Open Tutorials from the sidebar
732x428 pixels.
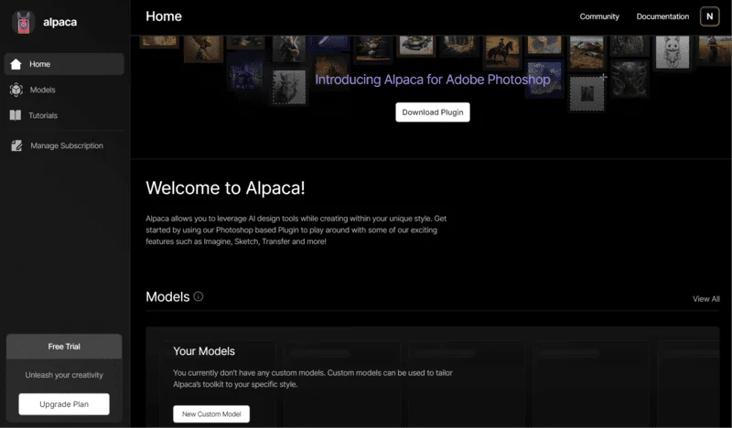[x=43, y=115]
